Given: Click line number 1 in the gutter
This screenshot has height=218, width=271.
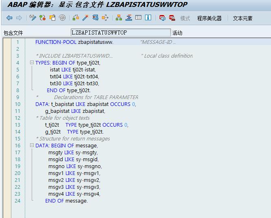Looking at the screenshot, I should (17, 42).
